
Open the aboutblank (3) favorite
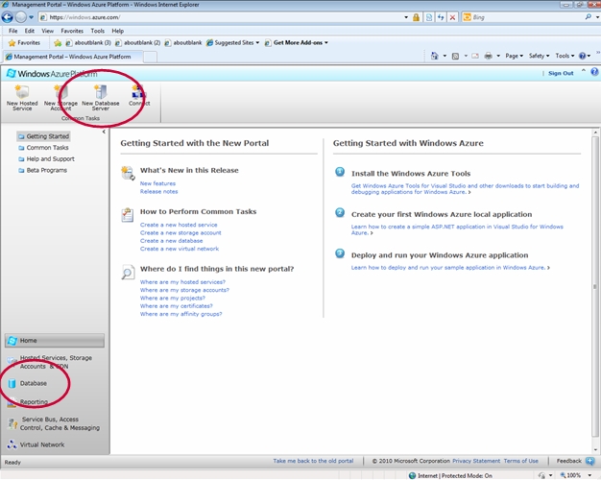[88, 42]
